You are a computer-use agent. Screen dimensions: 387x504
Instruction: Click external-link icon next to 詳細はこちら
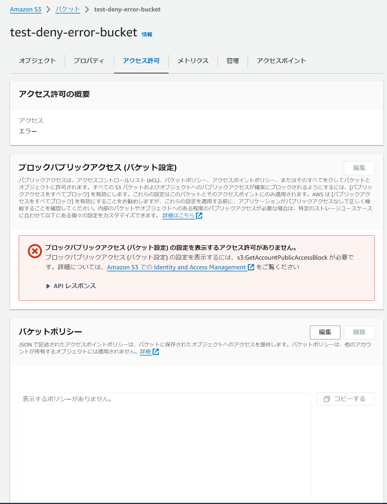pos(199,216)
